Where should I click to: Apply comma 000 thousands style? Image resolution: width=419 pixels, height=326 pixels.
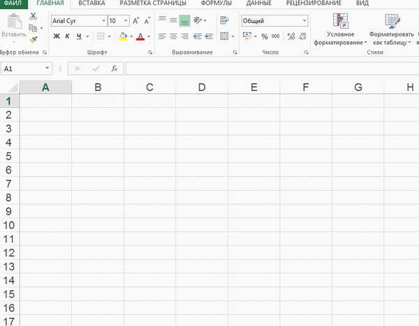276,36
